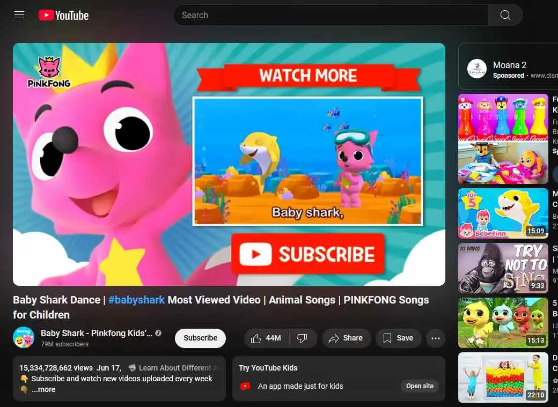This screenshot has width=558, height=407.
Task: Click the Try YouTube Kids heading
Action: [x=268, y=368]
